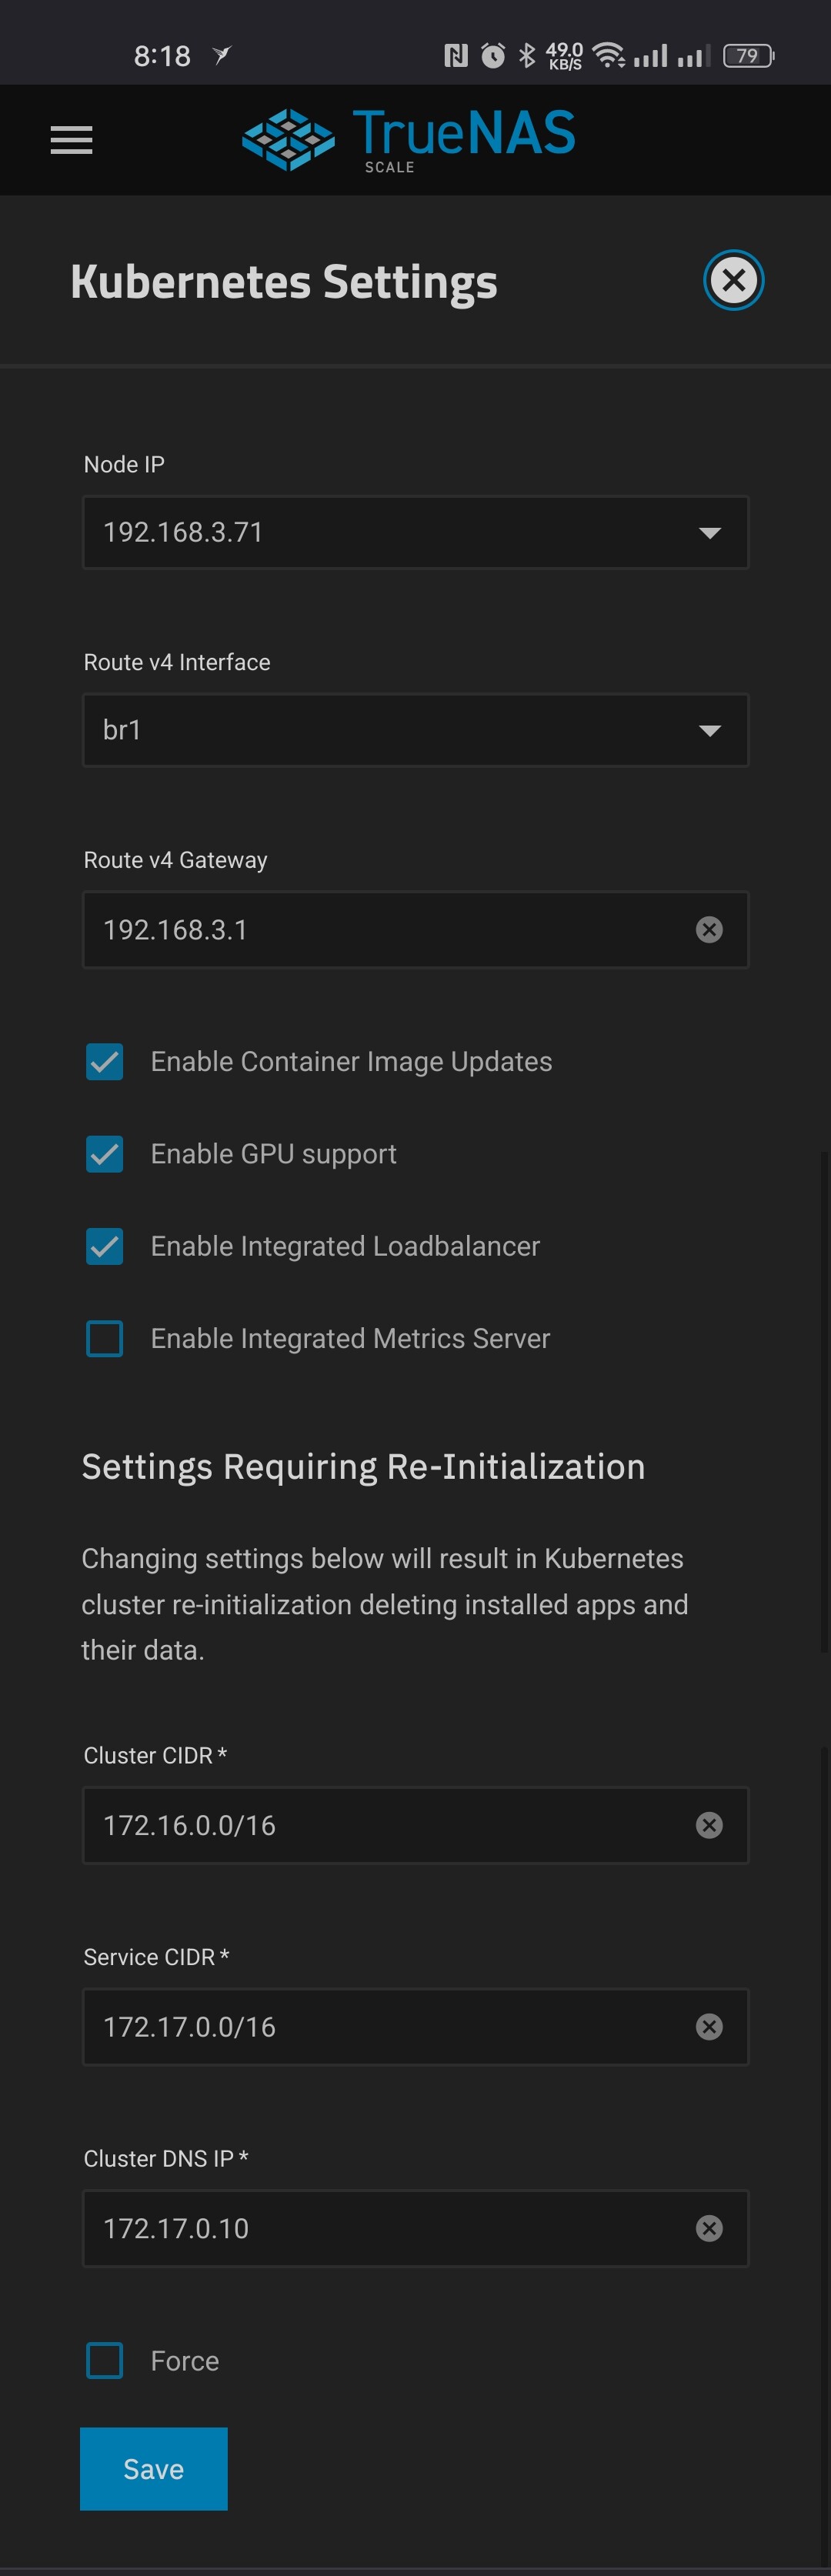Clear the Cluster DNS IP value

point(709,2228)
